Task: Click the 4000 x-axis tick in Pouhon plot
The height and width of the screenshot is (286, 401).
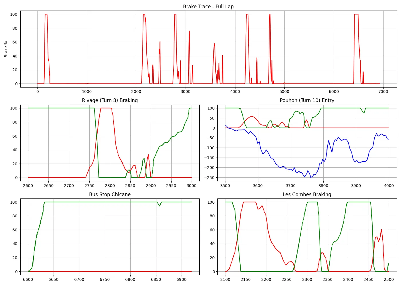Action: click(389, 186)
